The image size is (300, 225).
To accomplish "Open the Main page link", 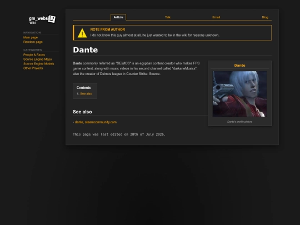I will [x=31, y=38].
